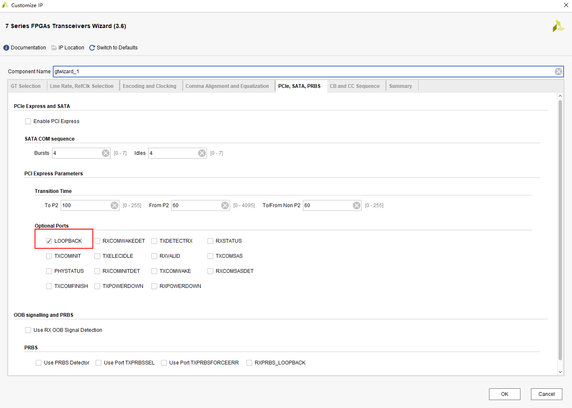This screenshot has height=408, width=572.
Task: Enable Use PRBS Detector
Action: pyautogui.click(x=39, y=363)
